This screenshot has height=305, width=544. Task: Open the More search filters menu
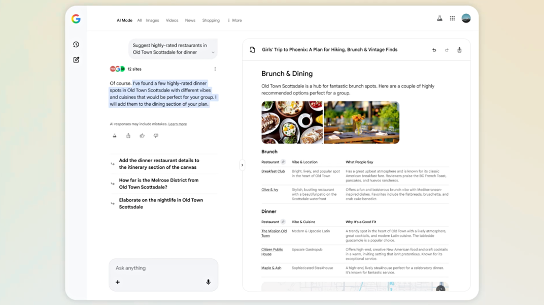click(x=234, y=20)
